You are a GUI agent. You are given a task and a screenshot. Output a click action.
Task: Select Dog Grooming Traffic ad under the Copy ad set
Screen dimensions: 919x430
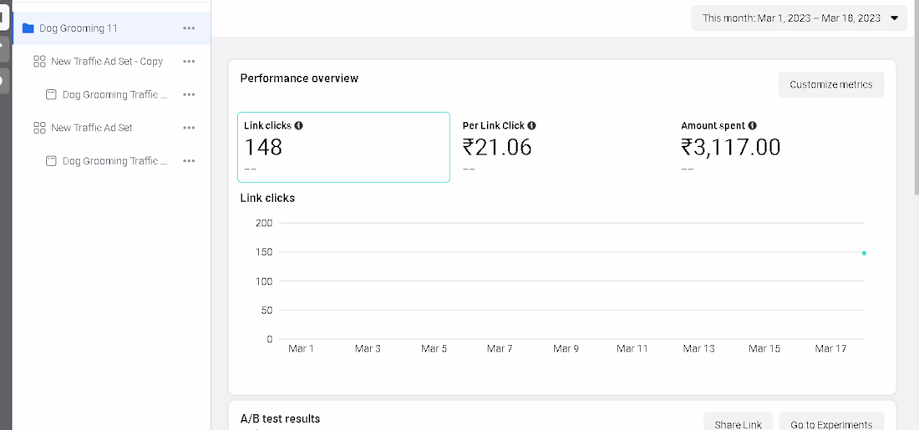[111, 94]
